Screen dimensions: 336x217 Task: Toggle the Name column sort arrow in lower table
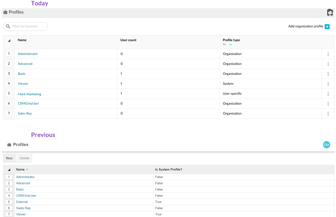(x=27, y=170)
